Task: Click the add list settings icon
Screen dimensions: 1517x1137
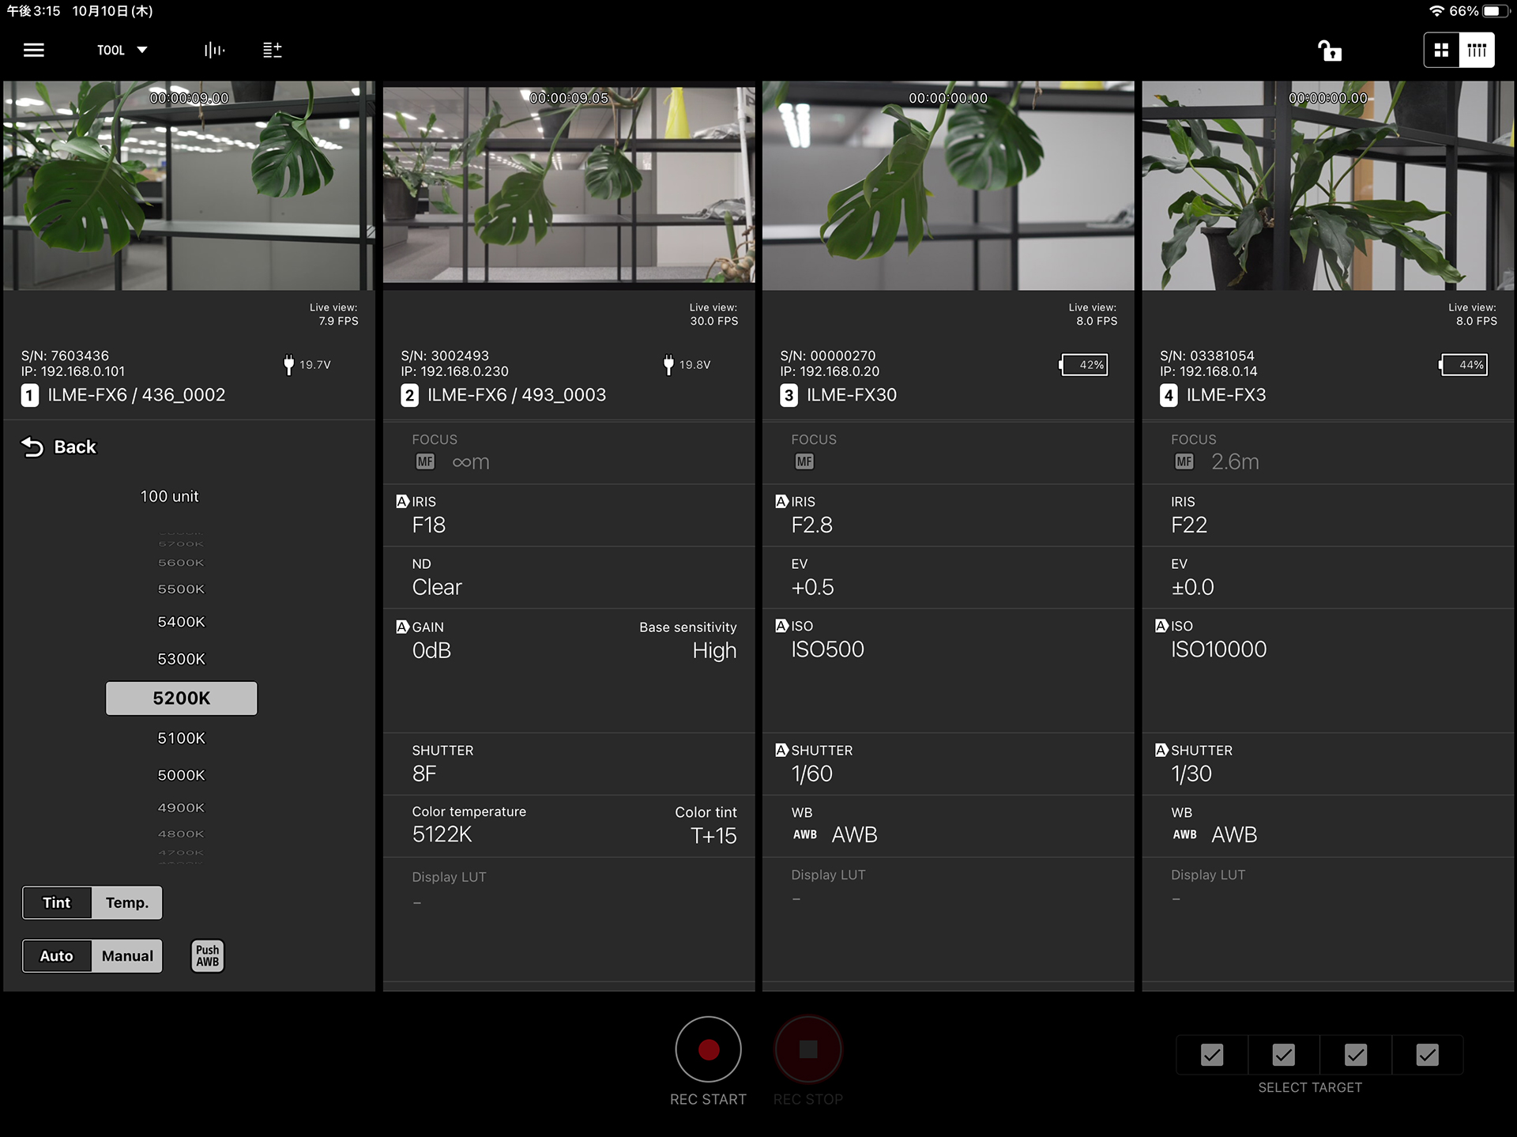Action: click(x=272, y=50)
